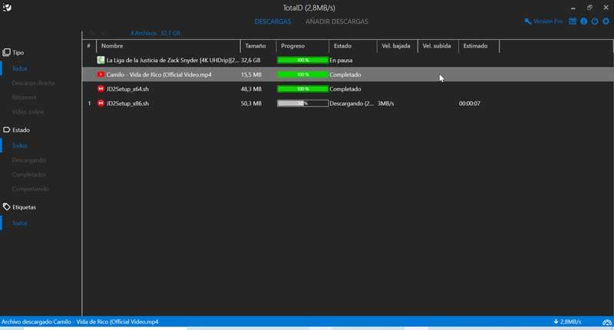Image resolution: width=614 pixels, height=330 pixels.
Task: Open the Versión Pro link
Action: 548,21
